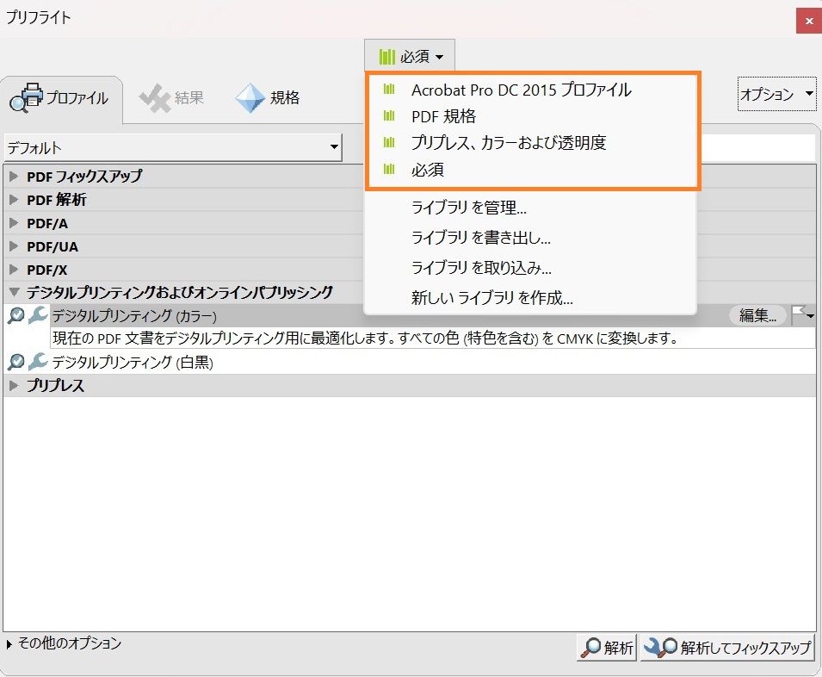
Task: Click library icon beside PDF 規格
Action: [x=389, y=115]
